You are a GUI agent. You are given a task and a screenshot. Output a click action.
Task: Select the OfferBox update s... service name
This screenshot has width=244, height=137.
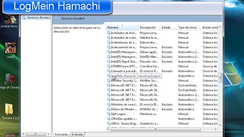tap(124, 119)
